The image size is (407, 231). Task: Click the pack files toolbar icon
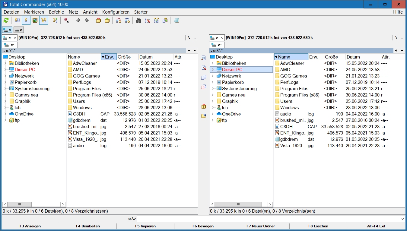98,21
